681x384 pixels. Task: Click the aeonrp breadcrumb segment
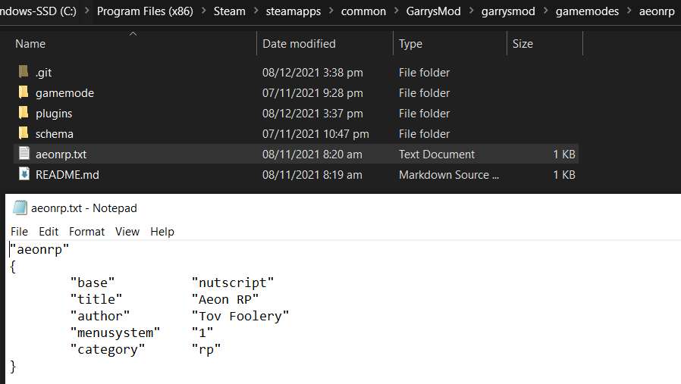(657, 11)
